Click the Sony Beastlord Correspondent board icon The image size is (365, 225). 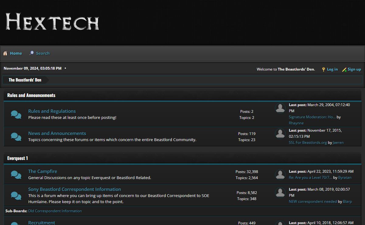[x=16, y=196]
